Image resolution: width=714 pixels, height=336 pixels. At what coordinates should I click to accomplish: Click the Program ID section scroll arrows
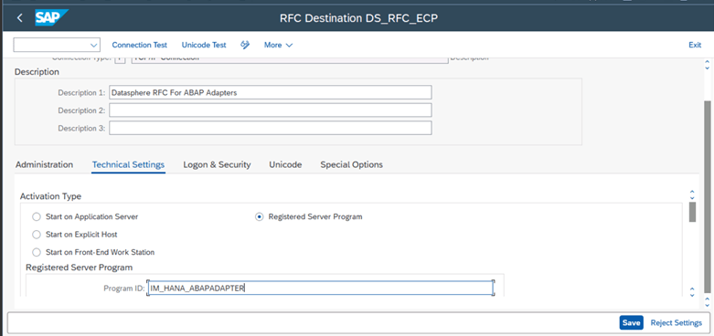point(692,291)
